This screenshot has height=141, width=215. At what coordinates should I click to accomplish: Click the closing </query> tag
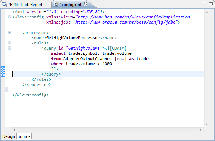51,74
